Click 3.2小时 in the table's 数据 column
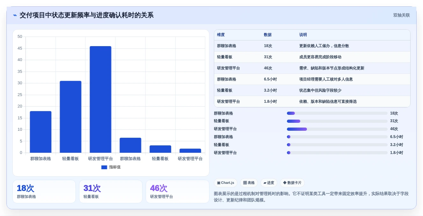The image size is (423, 216). pos(270,90)
